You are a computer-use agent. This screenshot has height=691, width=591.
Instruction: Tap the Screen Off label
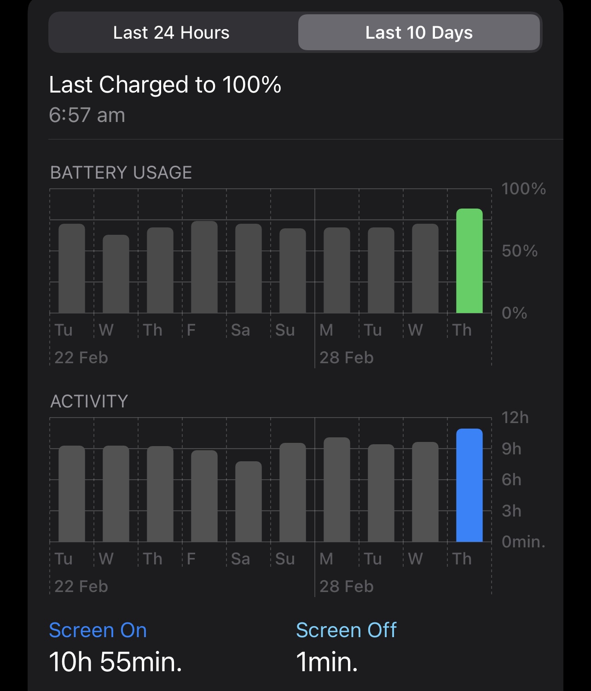coord(346,630)
